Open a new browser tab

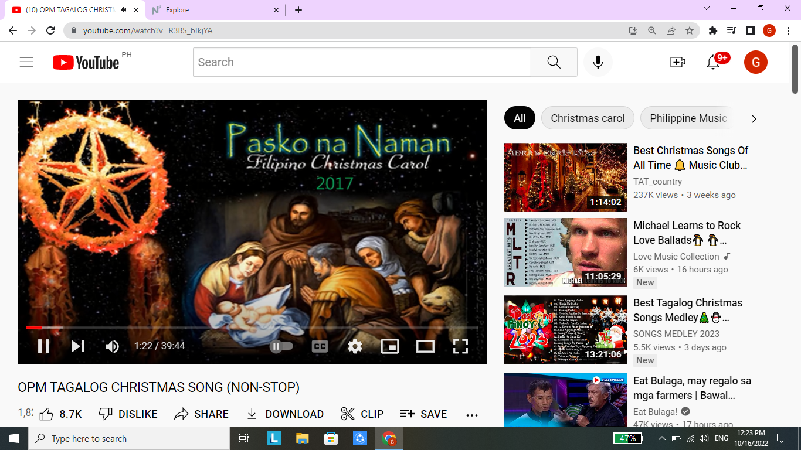[x=298, y=10]
